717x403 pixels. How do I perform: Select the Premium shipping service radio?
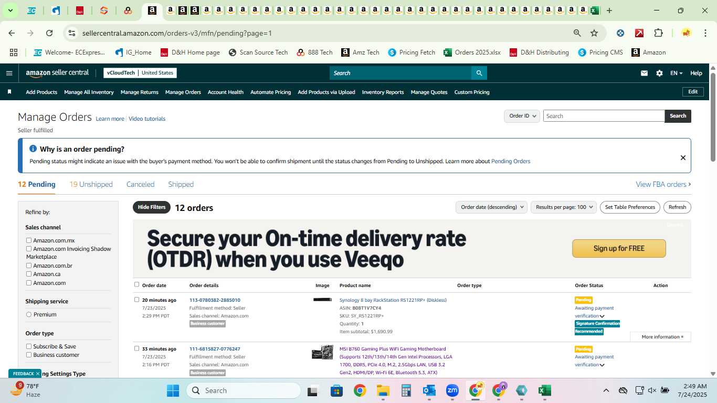click(29, 314)
